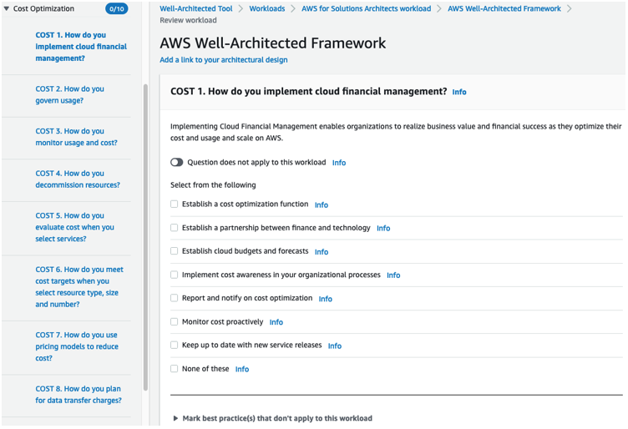Check the 'None of these' box

click(x=174, y=369)
